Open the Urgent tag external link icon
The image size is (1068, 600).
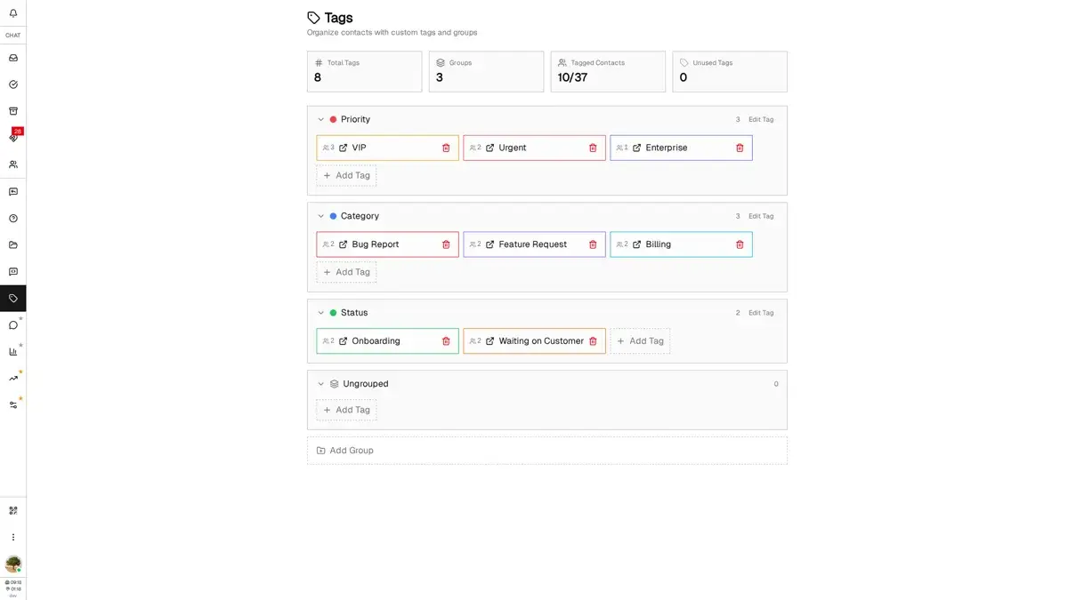[489, 148]
